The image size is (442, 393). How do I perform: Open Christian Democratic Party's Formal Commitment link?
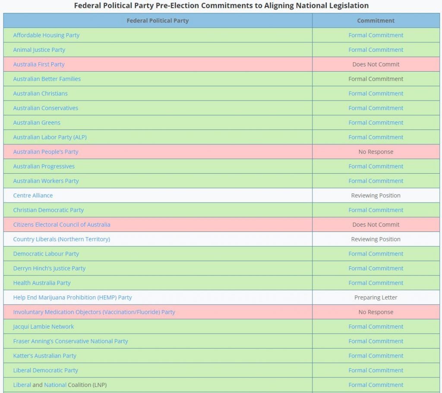coord(376,210)
